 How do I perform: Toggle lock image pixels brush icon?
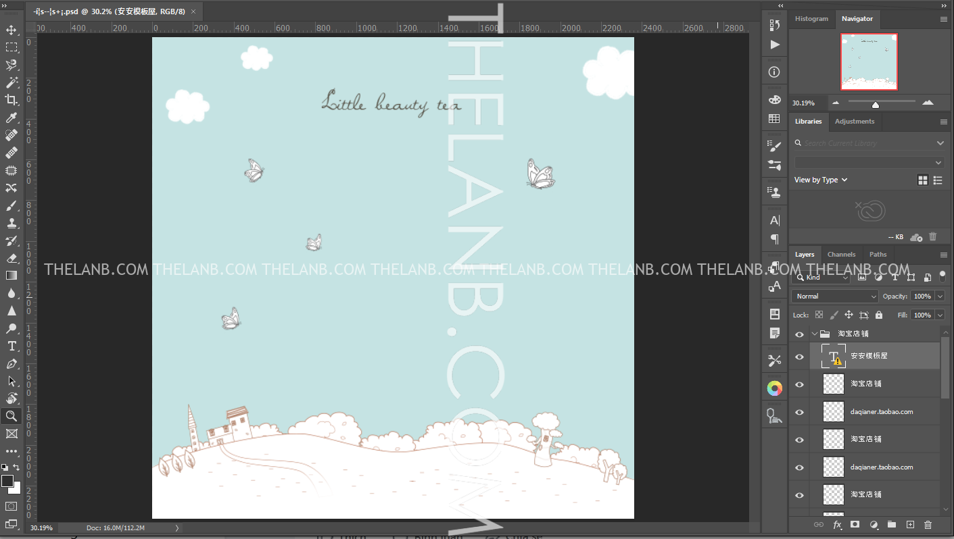point(834,315)
